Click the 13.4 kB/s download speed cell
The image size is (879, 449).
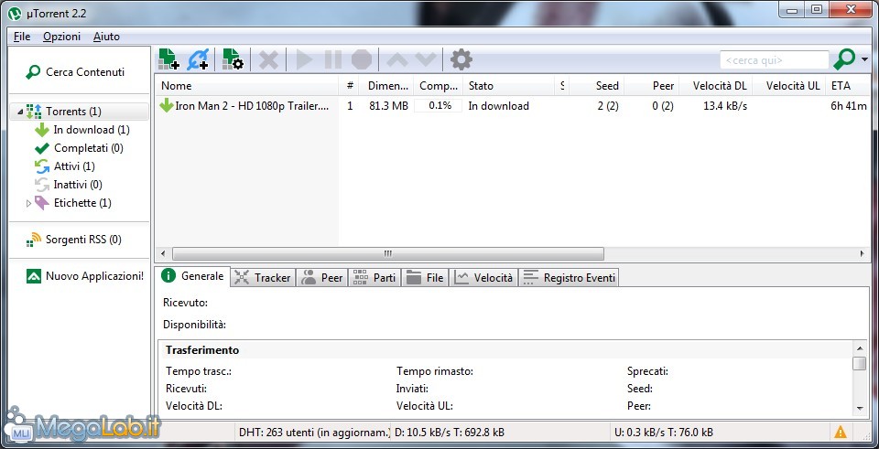point(725,106)
